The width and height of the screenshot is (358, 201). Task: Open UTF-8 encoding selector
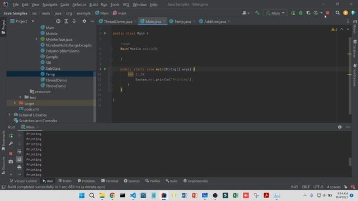(x=318, y=187)
